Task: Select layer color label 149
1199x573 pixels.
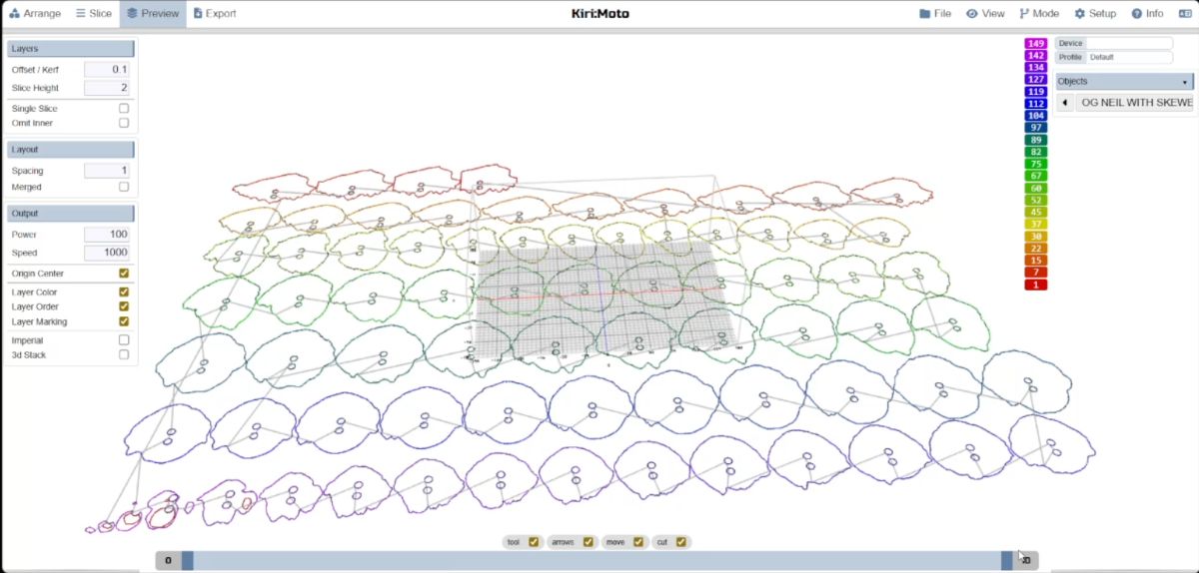Action: (1036, 44)
